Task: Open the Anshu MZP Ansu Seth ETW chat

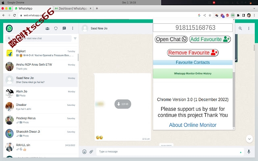Action: coord(40,66)
